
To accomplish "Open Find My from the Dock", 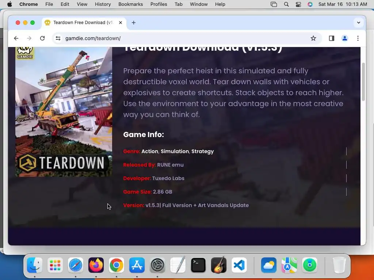I will click(x=310, y=265).
